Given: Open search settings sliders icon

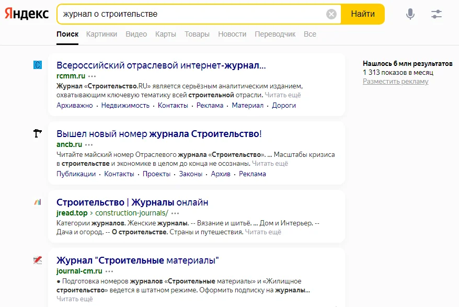Looking at the screenshot, I should click(x=437, y=14).
